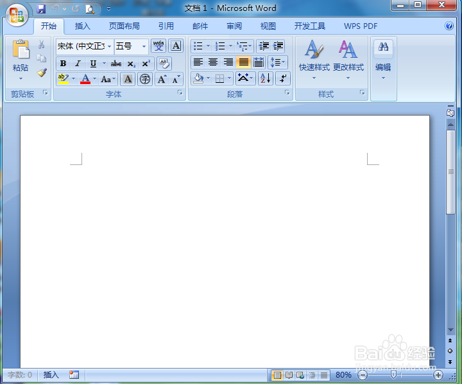
Task: Switch to the 页面布局 tab
Action: 124,26
